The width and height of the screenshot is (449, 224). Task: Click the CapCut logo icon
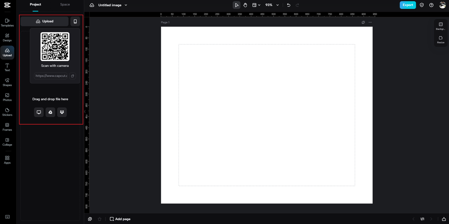pos(7,5)
